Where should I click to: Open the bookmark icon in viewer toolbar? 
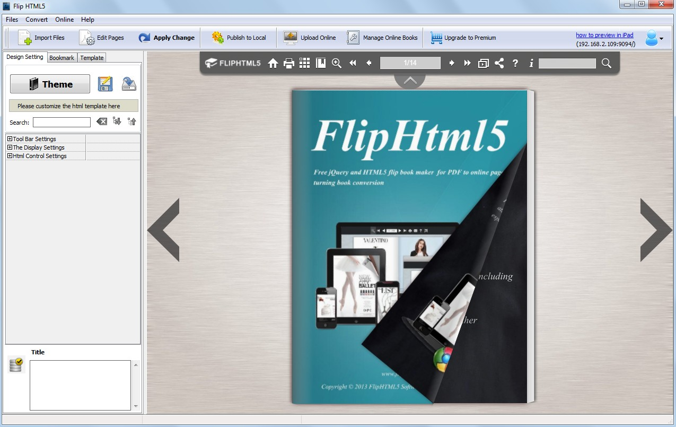320,64
